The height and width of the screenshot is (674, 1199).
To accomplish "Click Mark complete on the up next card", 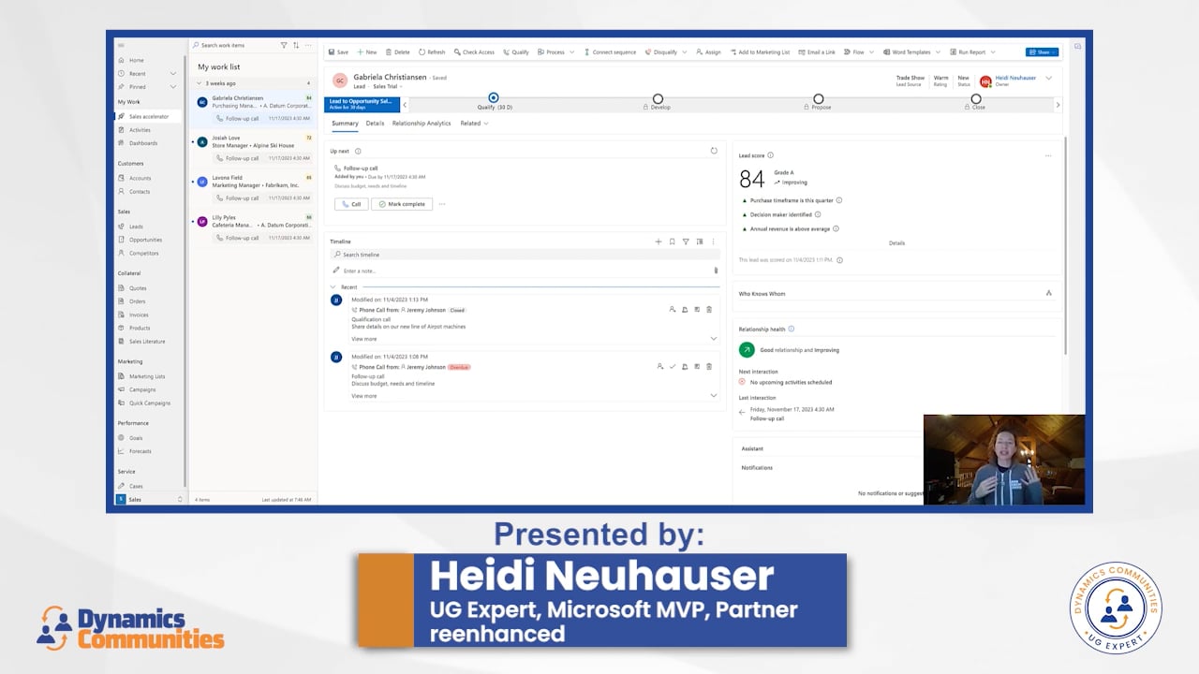I will pos(401,203).
